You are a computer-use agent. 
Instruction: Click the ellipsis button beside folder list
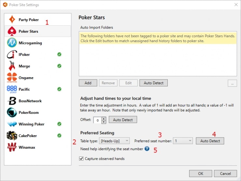(232, 83)
